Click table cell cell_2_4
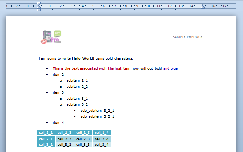Screen dimensions: 243x152 click(x=102, y=139)
